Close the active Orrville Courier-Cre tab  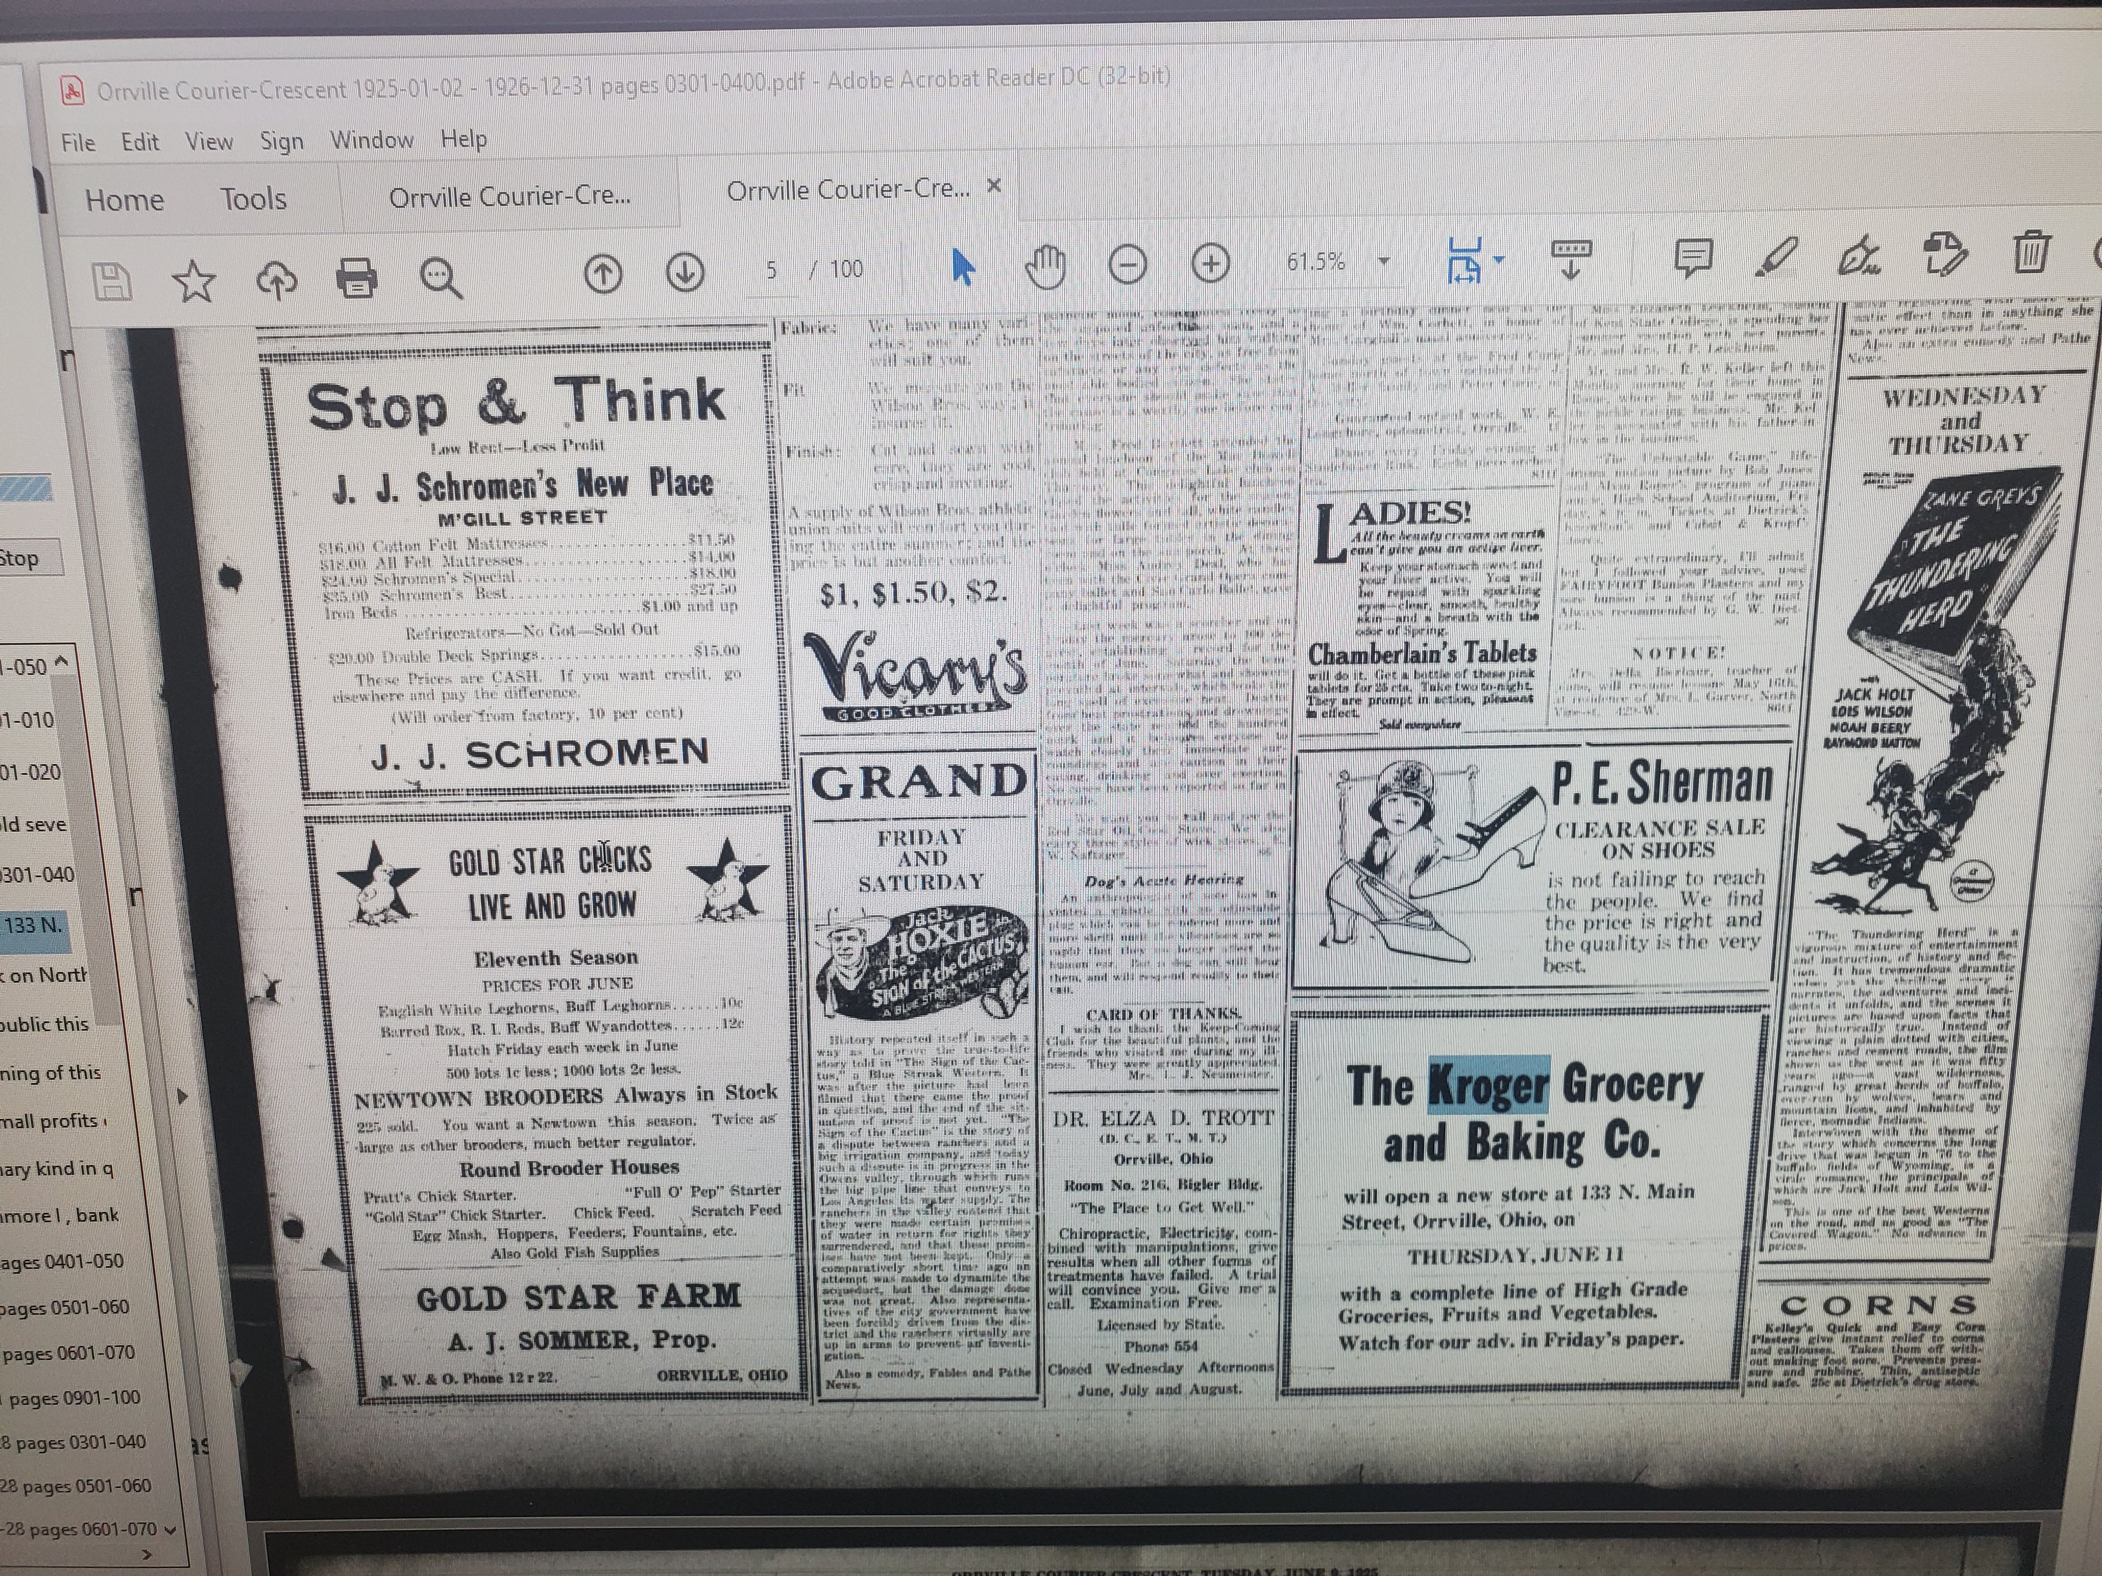994,185
